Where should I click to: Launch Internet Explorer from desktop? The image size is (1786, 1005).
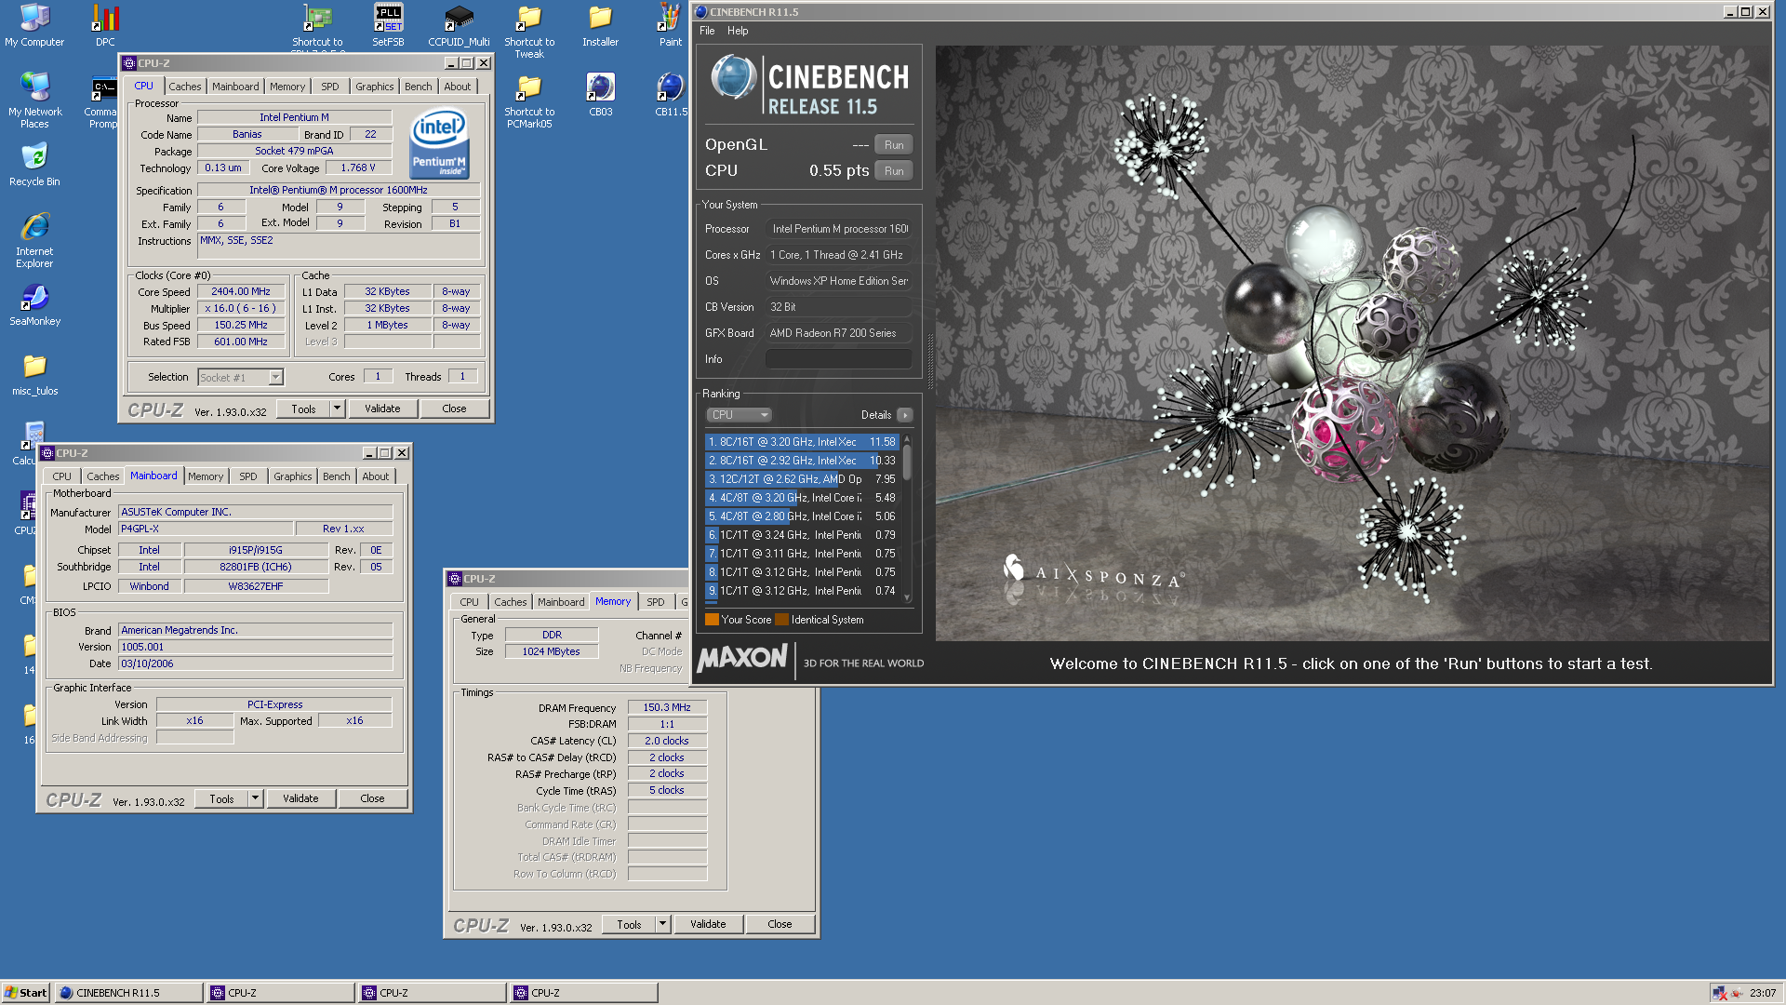(34, 240)
